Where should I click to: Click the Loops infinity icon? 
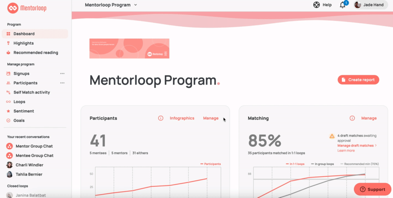tap(8, 102)
